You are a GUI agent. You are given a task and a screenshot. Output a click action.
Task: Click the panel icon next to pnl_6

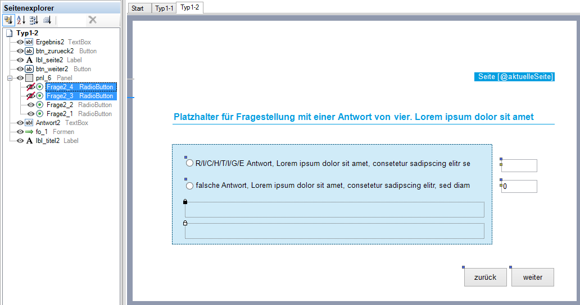tap(29, 78)
